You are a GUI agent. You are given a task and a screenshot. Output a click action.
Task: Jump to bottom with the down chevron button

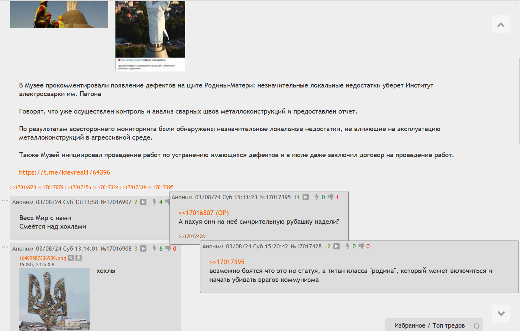click(x=501, y=314)
